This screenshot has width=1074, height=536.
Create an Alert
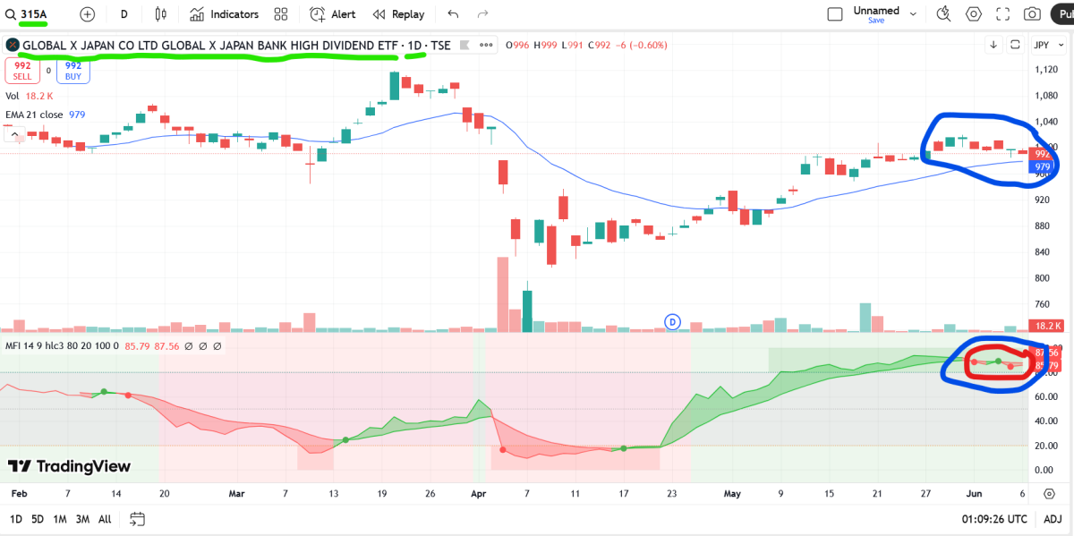click(x=333, y=14)
